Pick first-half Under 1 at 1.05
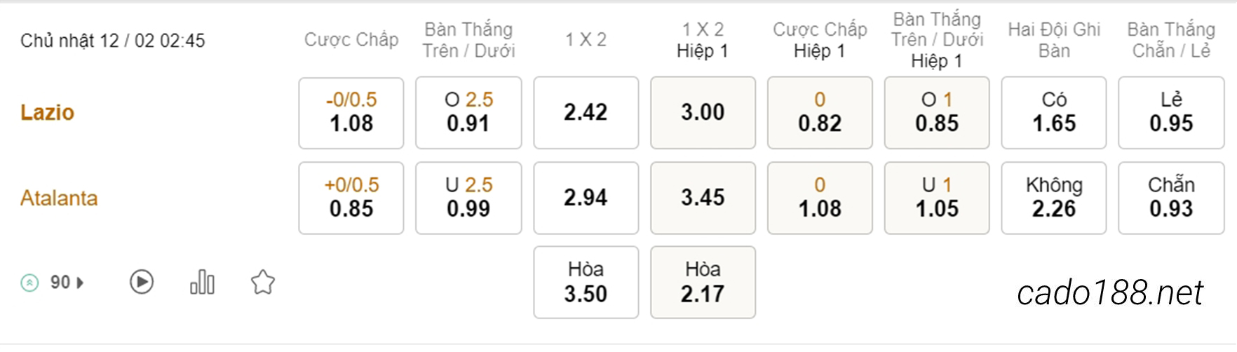This screenshot has width=1237, height=352. [937, 198]
